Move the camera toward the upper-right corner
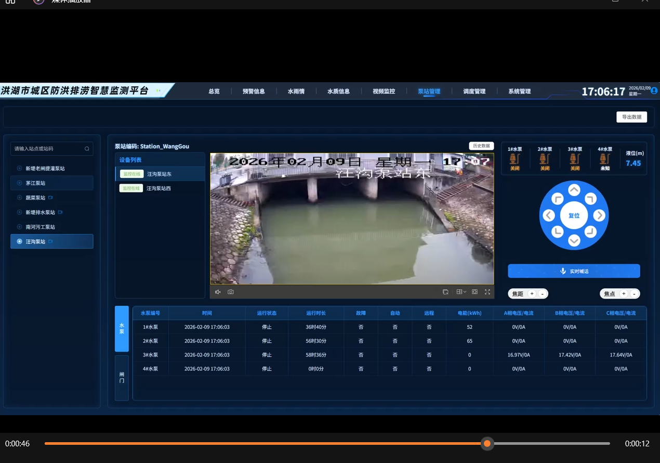Image resolution: width=660 pixels, height=463 pixels. pos(591,199)
